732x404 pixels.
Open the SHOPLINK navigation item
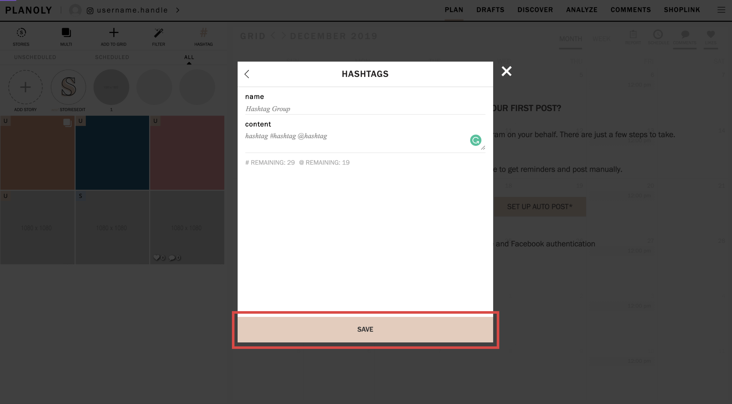pyautogui.click(x=682, y=10)
